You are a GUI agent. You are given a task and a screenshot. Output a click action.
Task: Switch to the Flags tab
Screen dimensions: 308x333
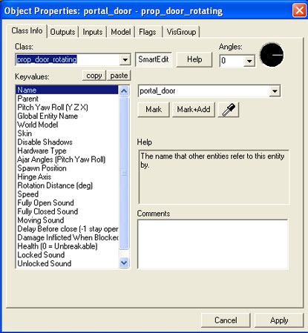148,32
